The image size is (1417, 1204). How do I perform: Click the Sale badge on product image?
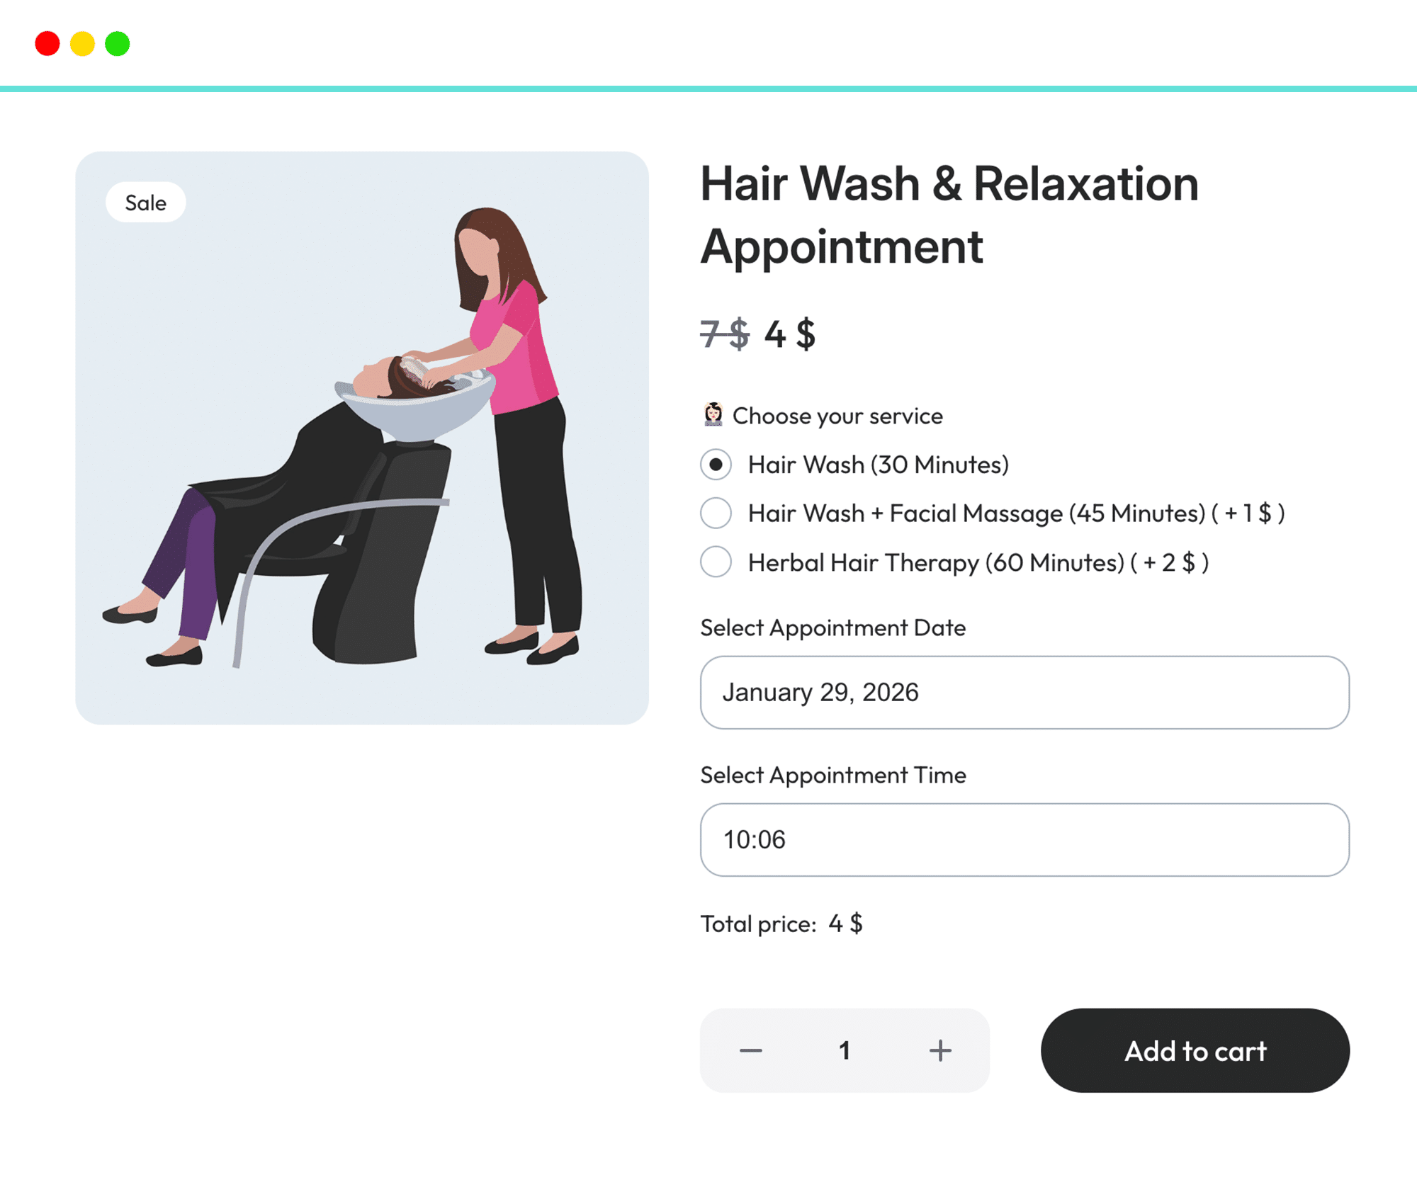146,203
